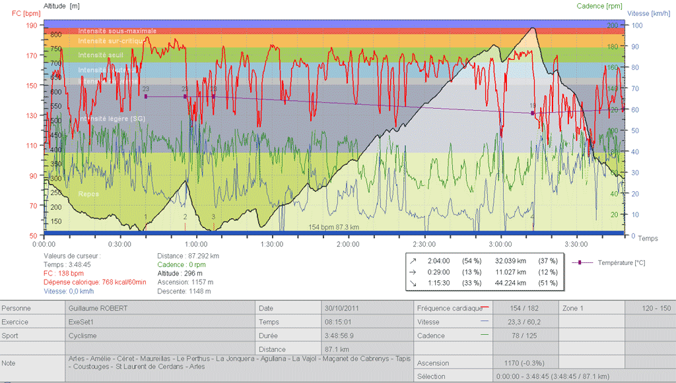
Task: Click the purple Température legend marker
Action: click(580, 262)
